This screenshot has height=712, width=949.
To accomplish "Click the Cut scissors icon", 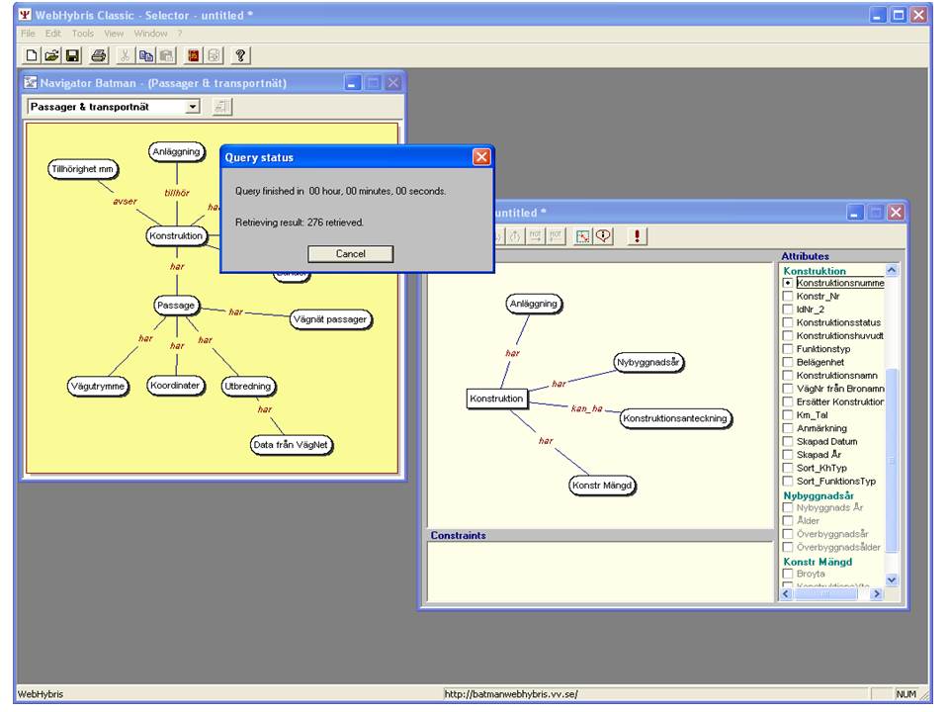I will point(125,55).
